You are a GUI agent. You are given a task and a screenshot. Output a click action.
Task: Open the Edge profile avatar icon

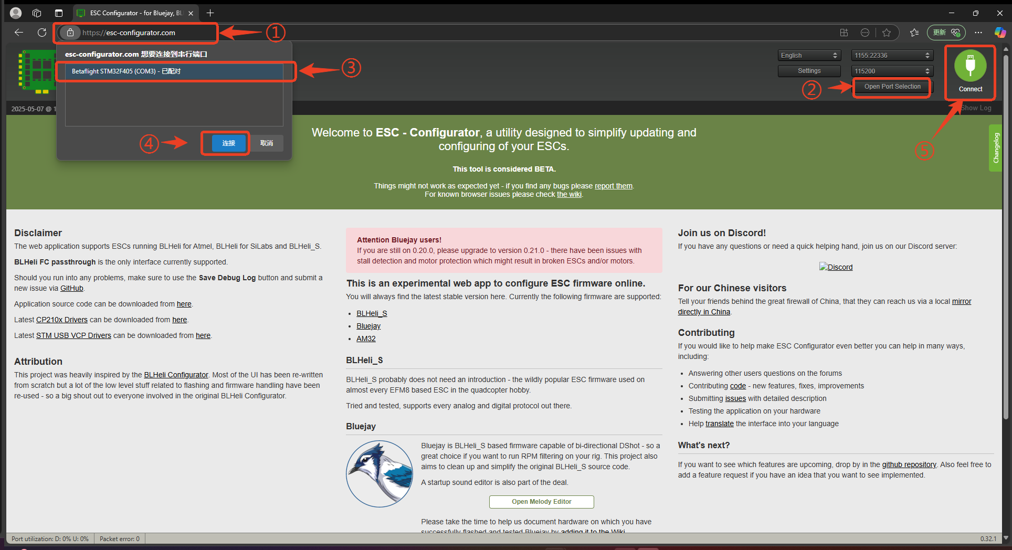pos(16,13)
